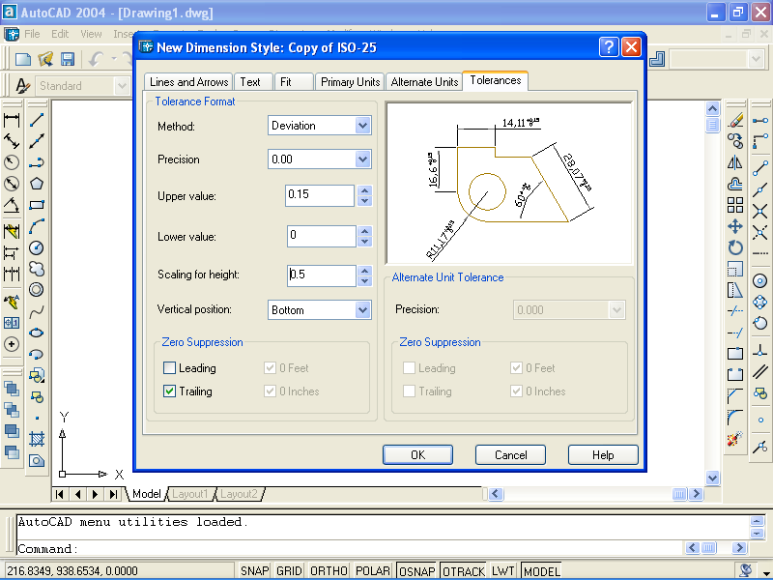Select the Aligned Dimension tool
773x580 pixels.
pos(12,141)
